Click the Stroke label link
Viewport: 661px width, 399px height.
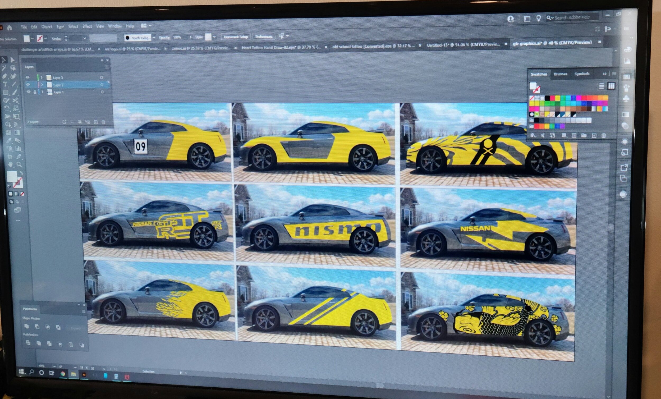coord(57,39)
